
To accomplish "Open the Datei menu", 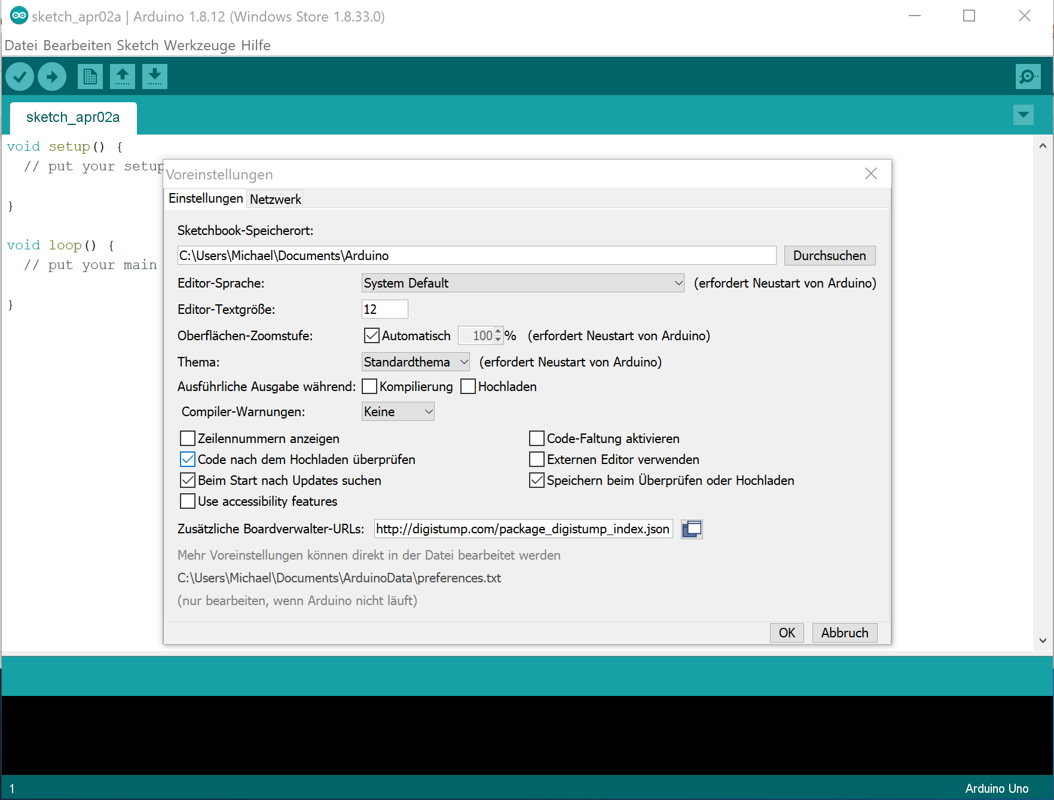I will tap(21, 45).
